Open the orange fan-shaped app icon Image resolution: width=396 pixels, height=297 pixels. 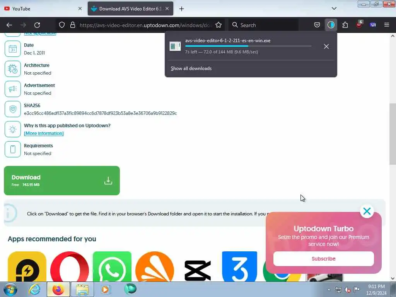[x=155, y=266]
